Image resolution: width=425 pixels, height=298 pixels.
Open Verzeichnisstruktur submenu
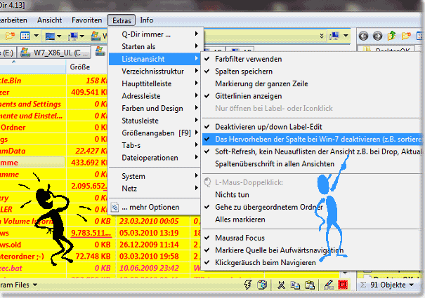155,72
